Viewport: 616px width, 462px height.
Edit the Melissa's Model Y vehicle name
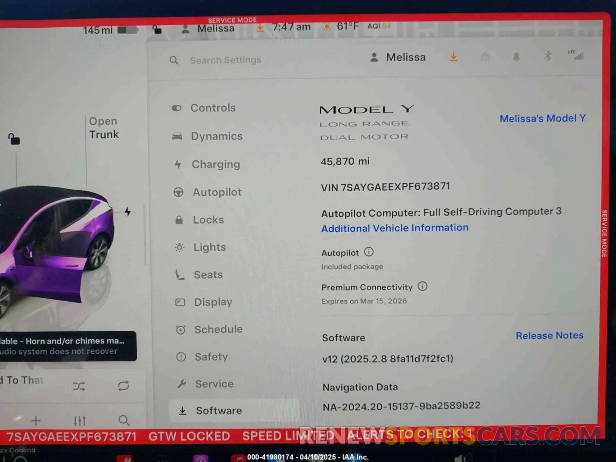(x=543, y=118)
